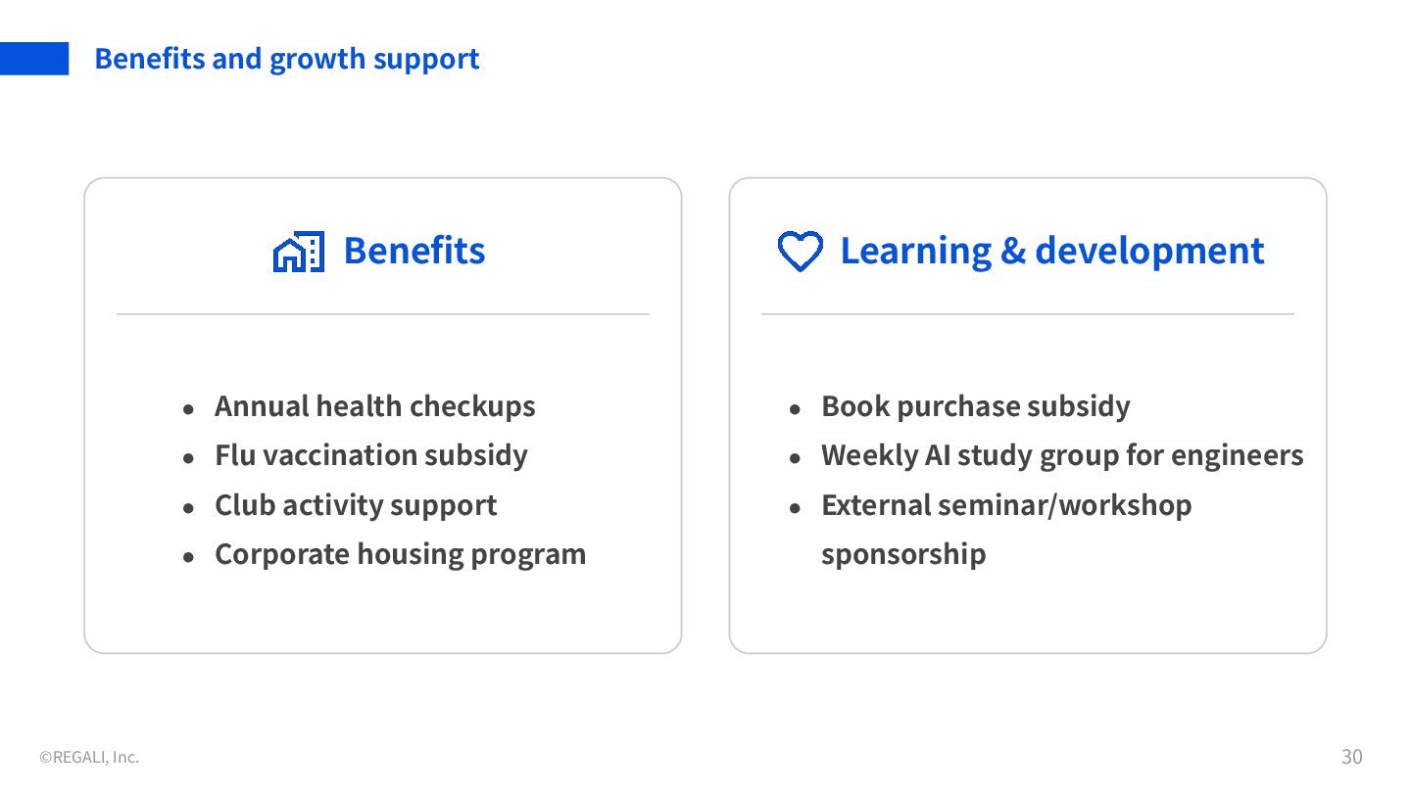Image resolution: width=1411 pixels, height=793 pixels.
Task: Click 'Annual health checkups' bullet text
Action: pos(374,406)
